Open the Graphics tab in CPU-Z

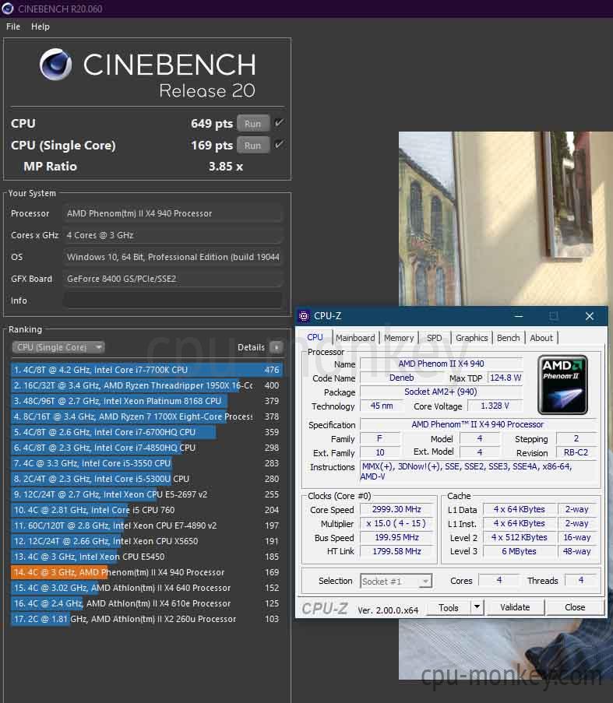(471, 338)
